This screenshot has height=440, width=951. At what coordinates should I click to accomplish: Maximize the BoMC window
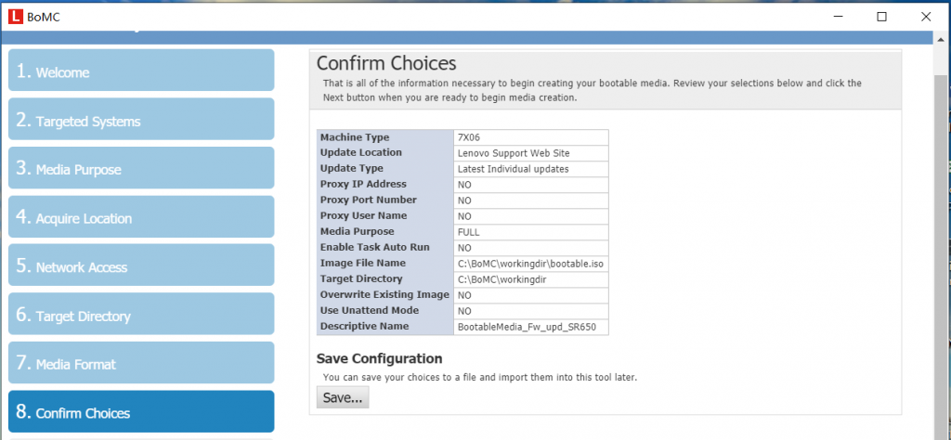click(x=882, y=17)
